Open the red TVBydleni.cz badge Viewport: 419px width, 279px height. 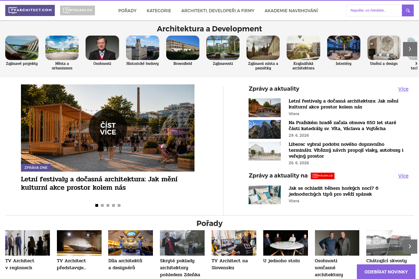tap(323, 176)
